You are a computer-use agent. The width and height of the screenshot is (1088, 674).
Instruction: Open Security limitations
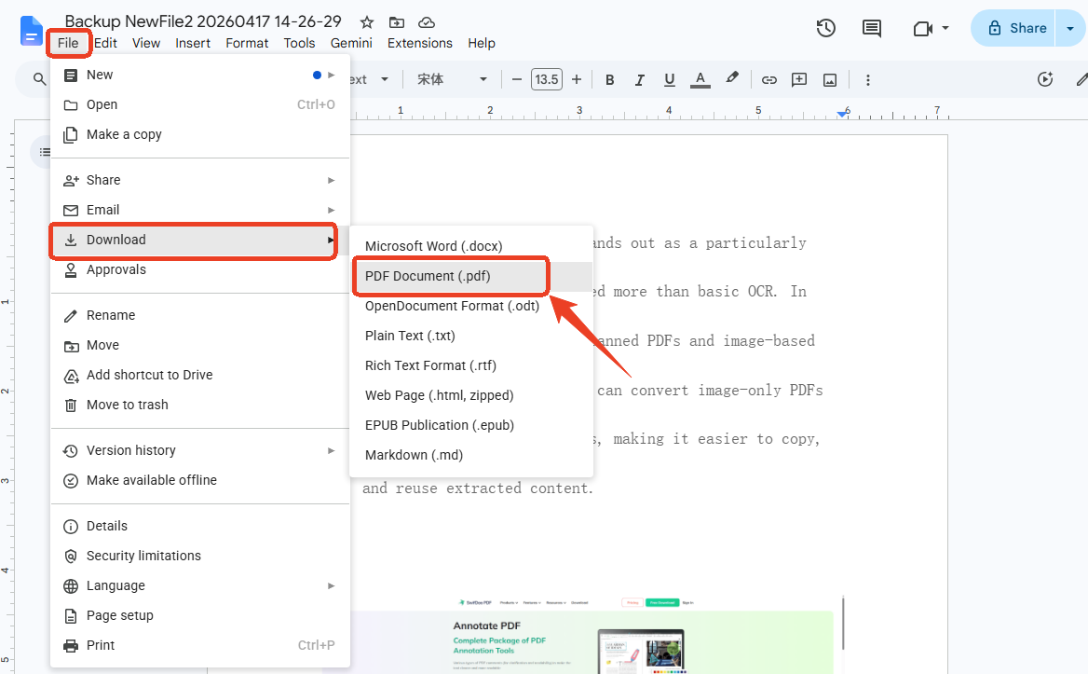(x=200, y=557)
